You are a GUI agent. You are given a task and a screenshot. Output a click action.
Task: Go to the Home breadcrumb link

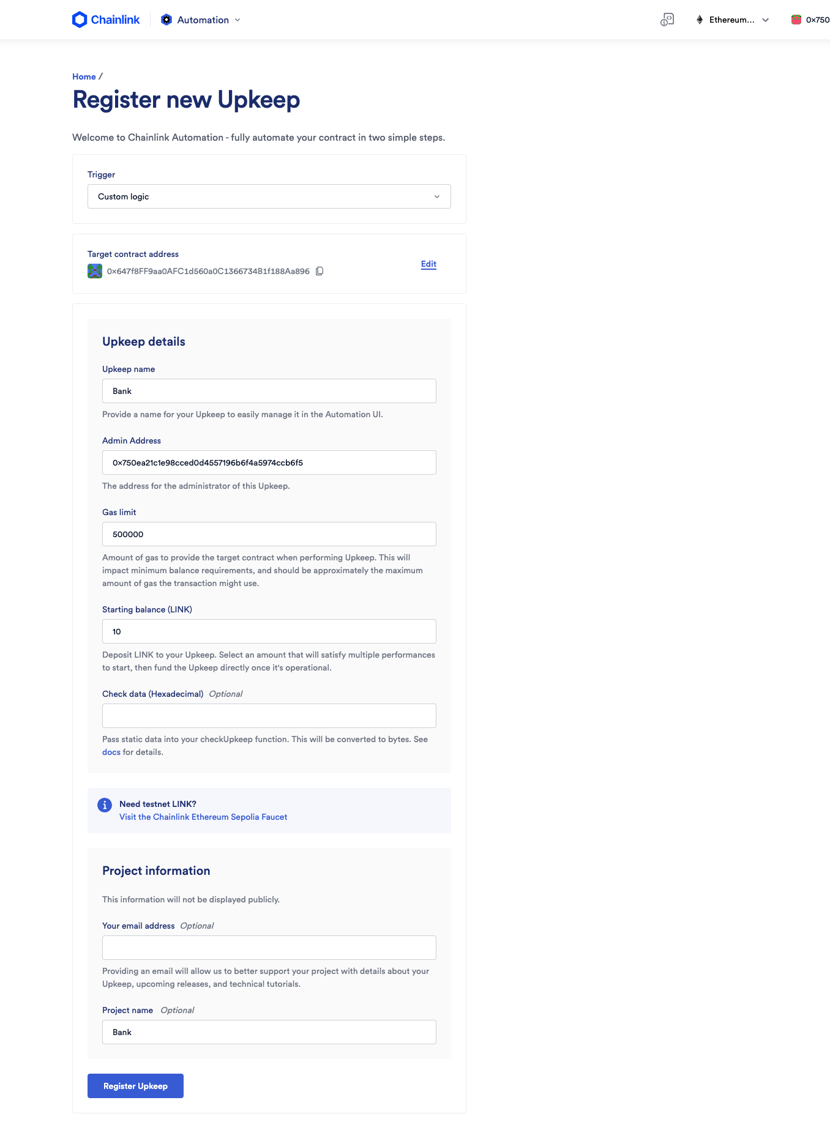pyautogui.click(x=84, y=76)
